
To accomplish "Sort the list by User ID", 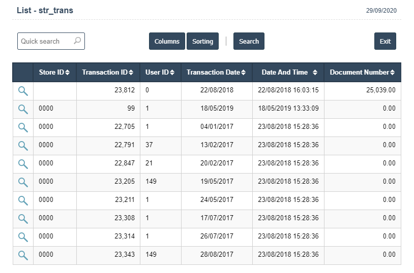I will [x=160, y=73].
